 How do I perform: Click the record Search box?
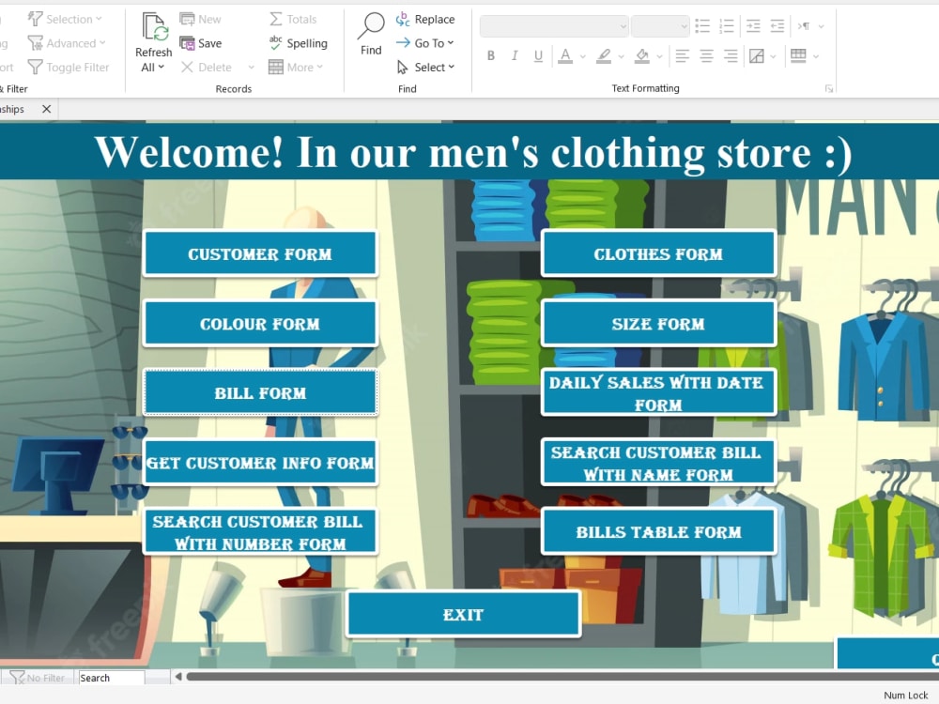pos(112,678)
